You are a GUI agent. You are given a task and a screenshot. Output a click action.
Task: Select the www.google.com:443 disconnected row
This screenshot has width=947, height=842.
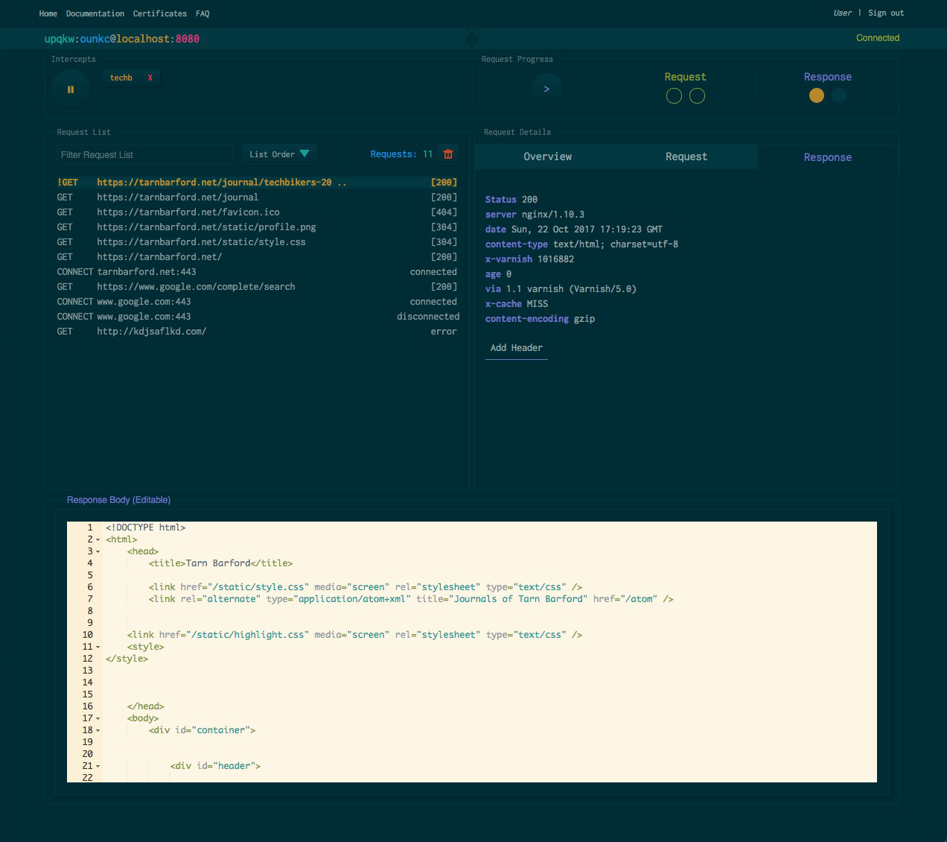tap(257, 317)
